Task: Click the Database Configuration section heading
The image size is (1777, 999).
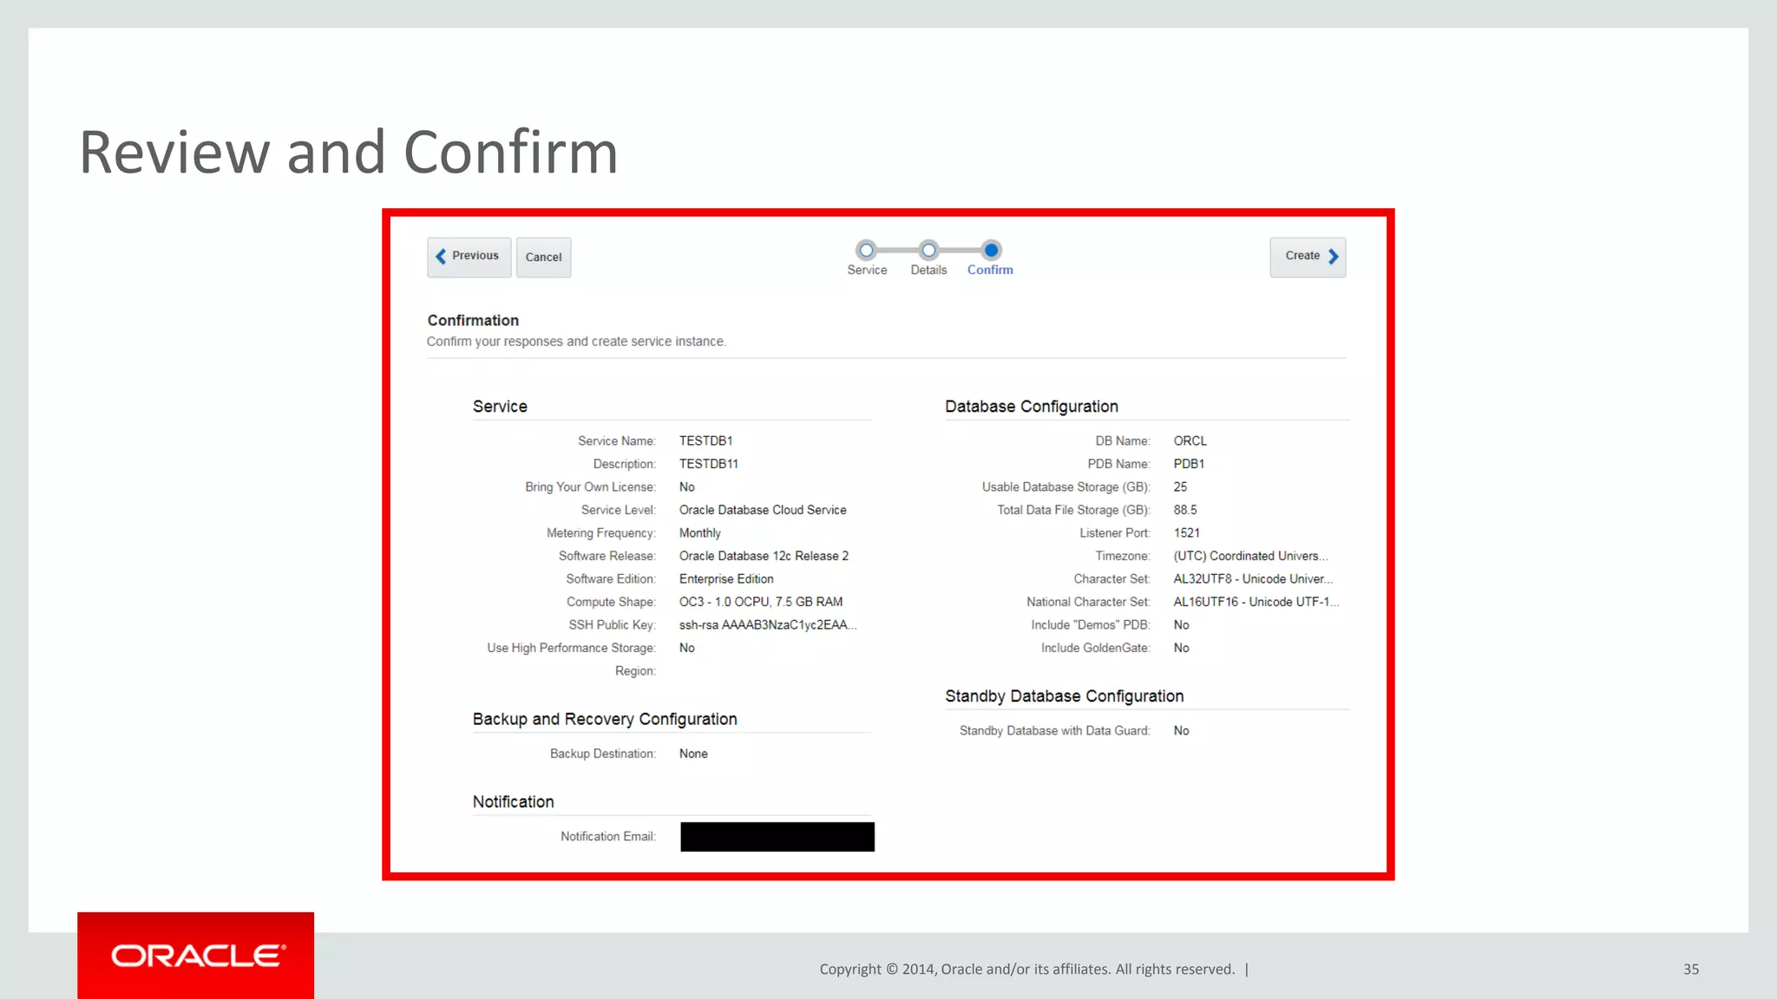Action: click(1032, 407)
